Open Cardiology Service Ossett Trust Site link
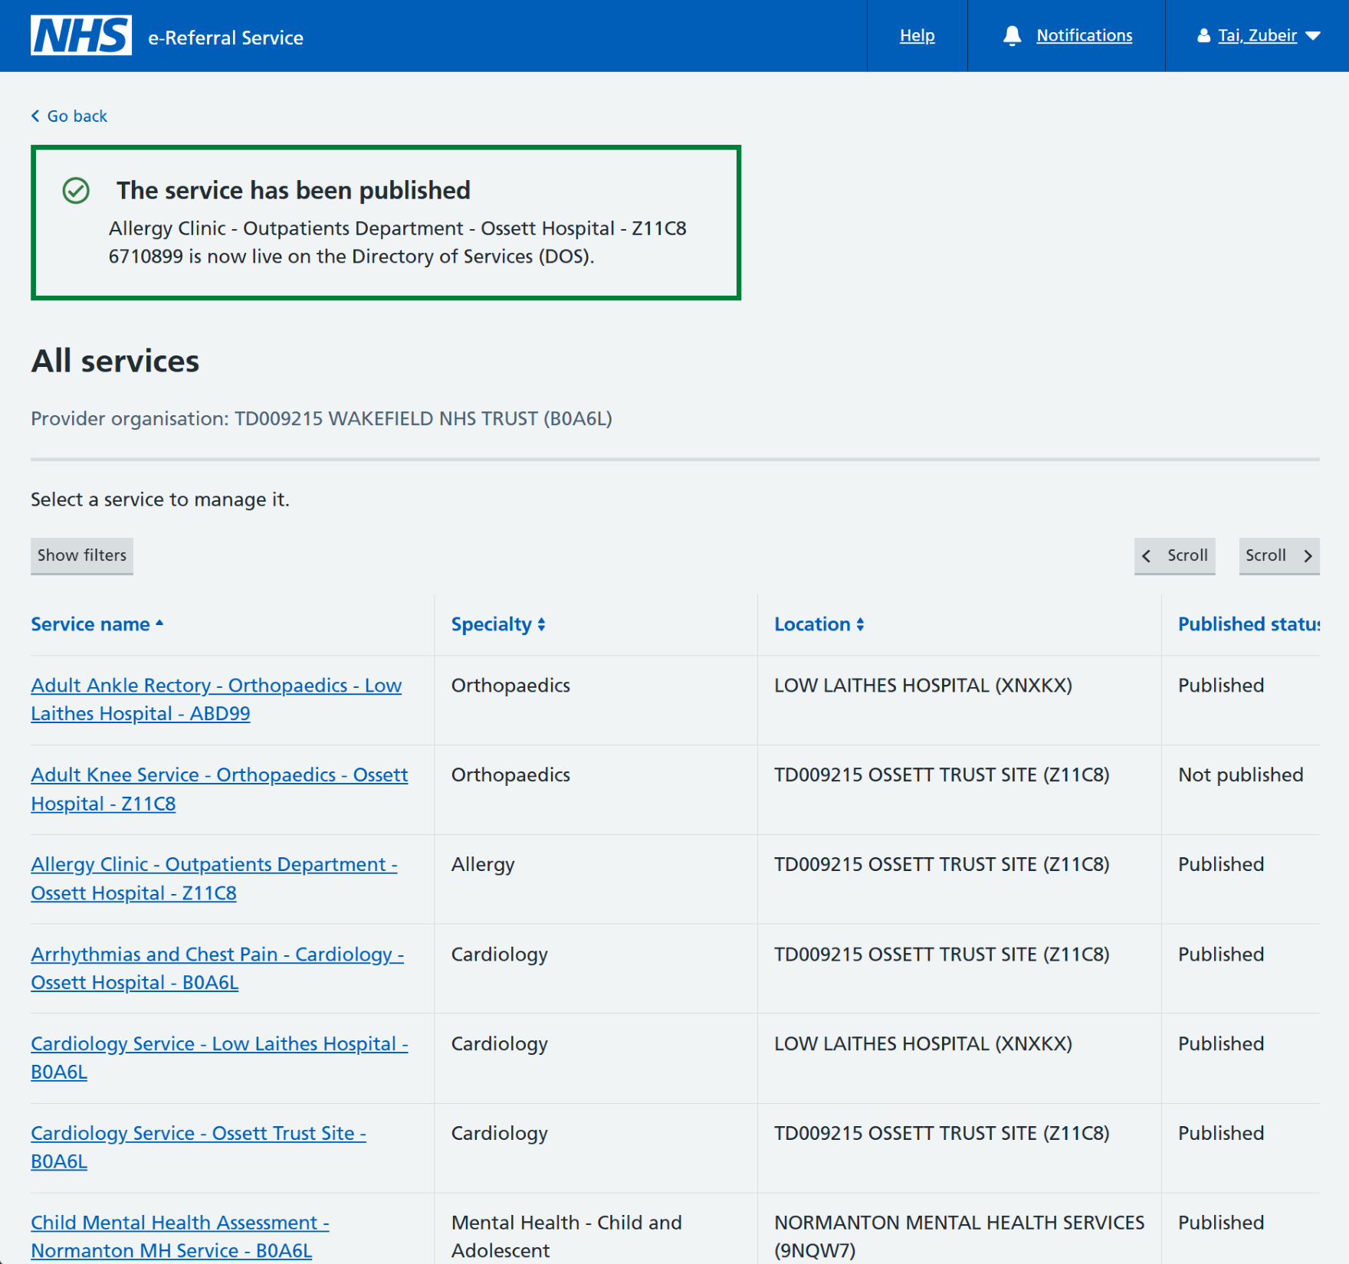 [199, 1148]
